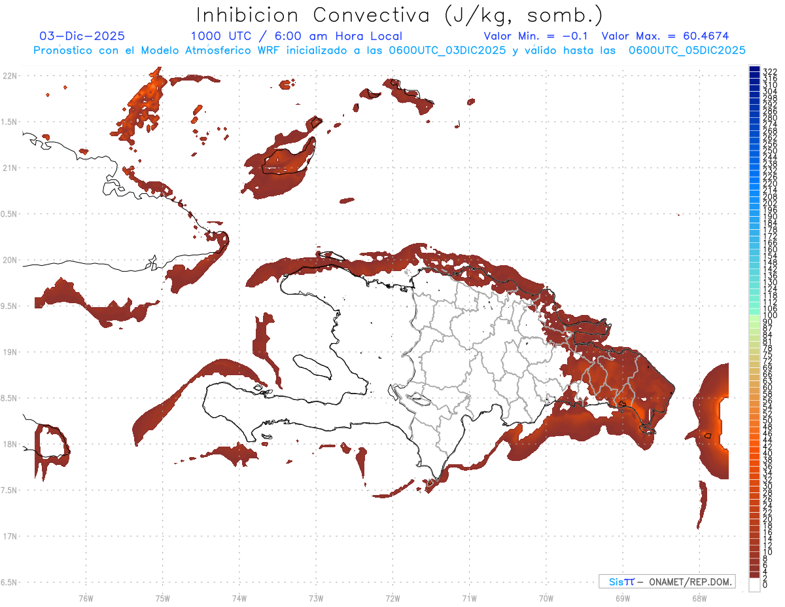Click model start time "0600UTC_03DIC2025"
The image size is (785, 607).
[447, 50]
